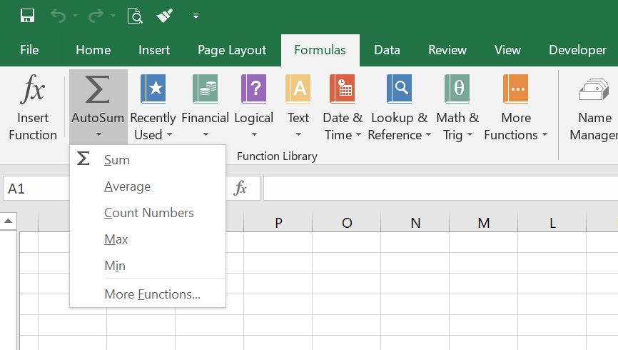The width and height of the screenshot is (618, 350).
Task: Expand the Date & Time dropdown arrow
Action: pos(358,135)
